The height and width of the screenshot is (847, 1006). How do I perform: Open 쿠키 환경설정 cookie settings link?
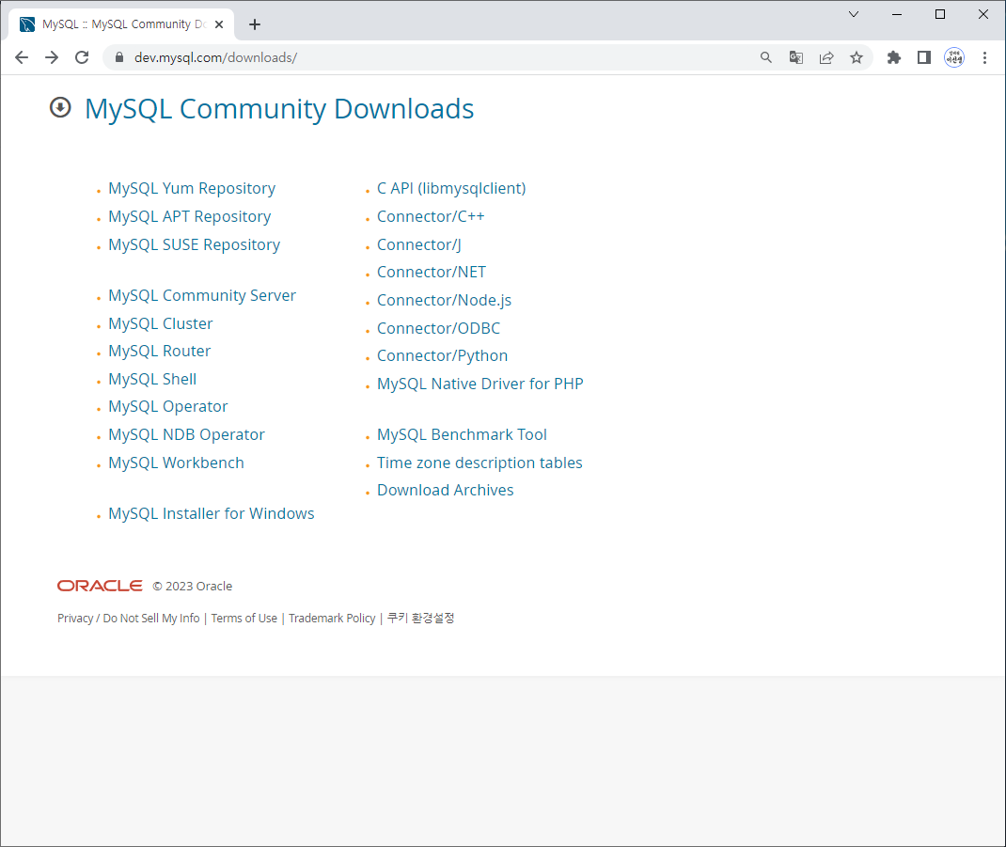pyautogui.click(x=420, y=618)
